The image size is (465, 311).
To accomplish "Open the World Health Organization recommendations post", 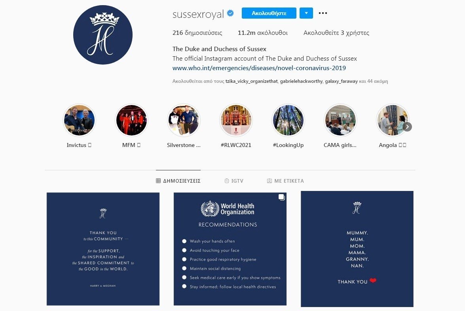I will [230, 249].
